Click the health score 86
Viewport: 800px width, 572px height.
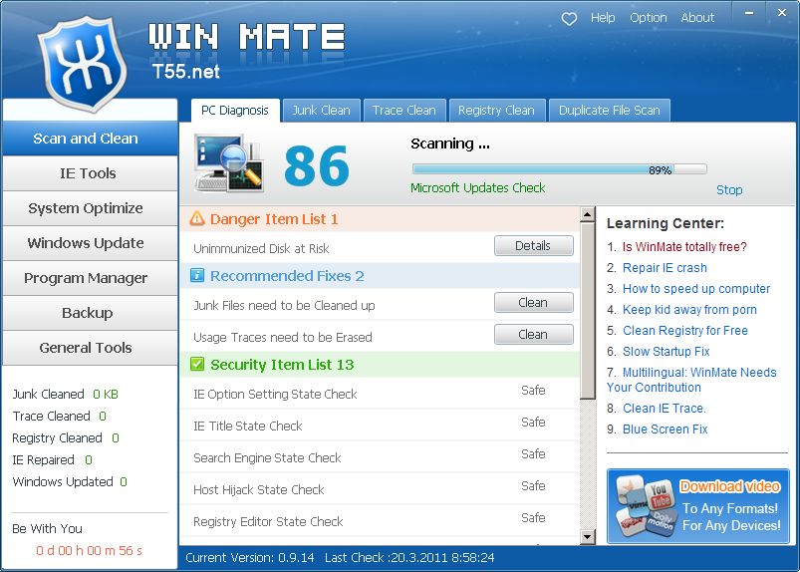tap(317, 165)
